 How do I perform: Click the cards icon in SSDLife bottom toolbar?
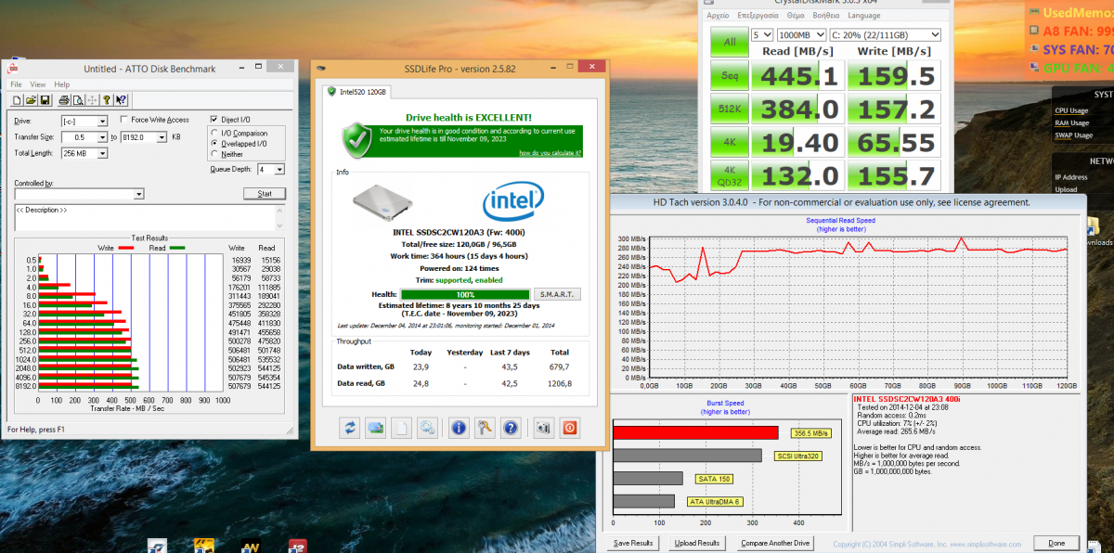376,428
